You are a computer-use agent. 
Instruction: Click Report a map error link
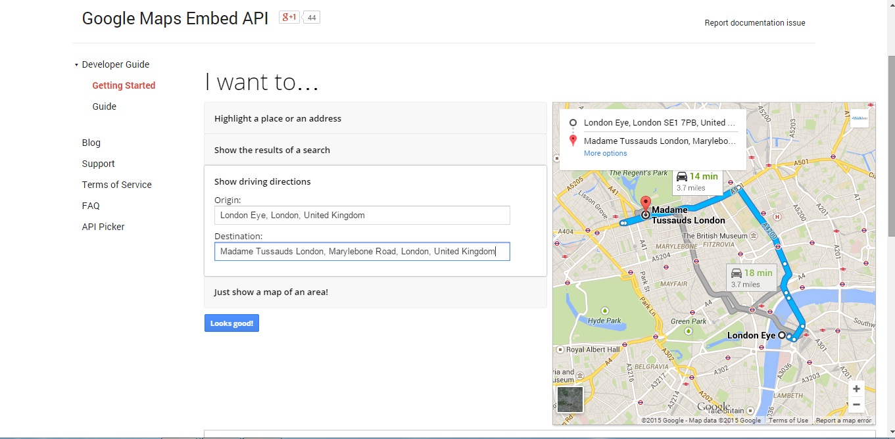coord(844,421)
